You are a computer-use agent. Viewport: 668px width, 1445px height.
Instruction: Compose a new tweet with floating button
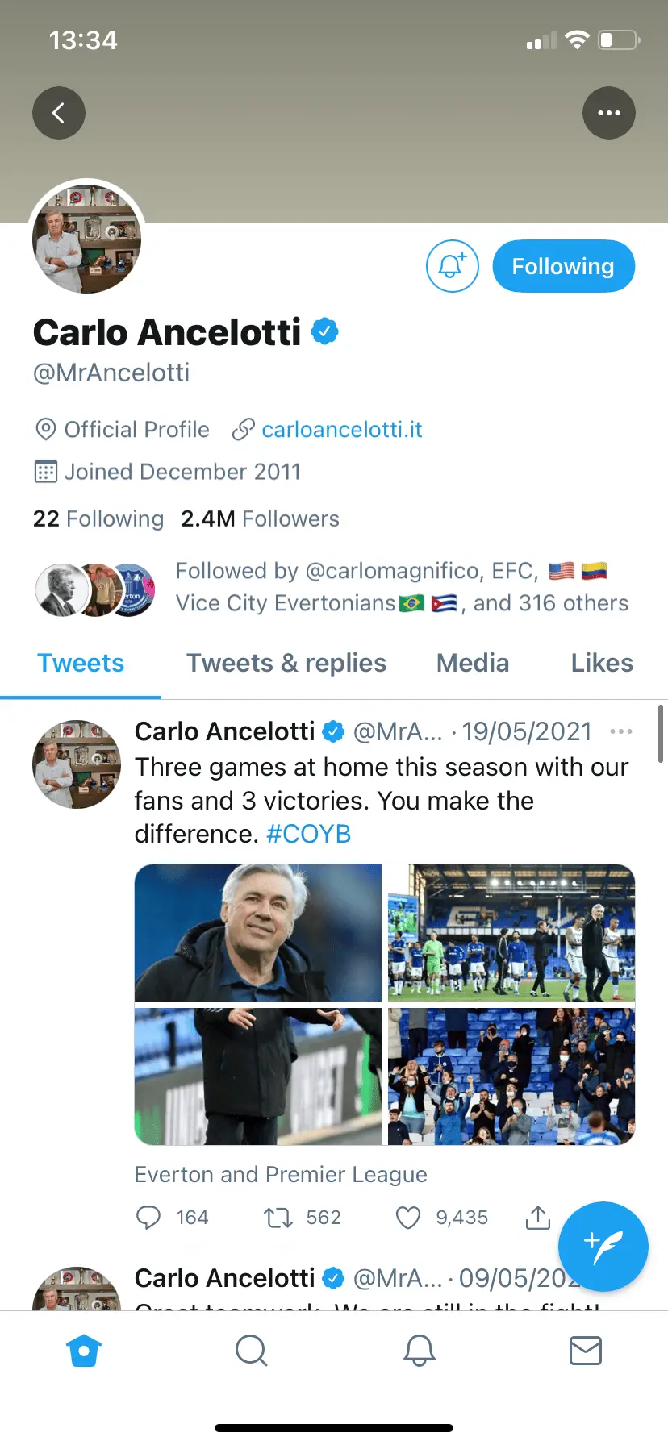coord(603,1246)
